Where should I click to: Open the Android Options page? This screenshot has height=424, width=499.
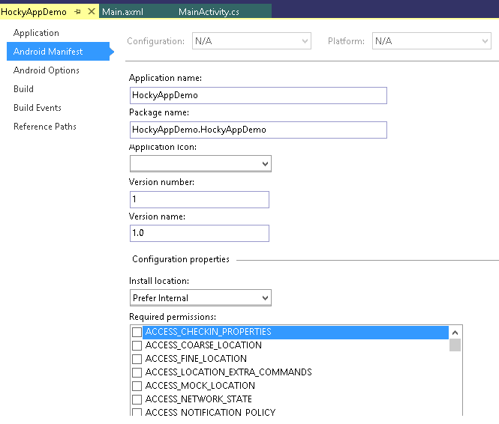[47, 70]
